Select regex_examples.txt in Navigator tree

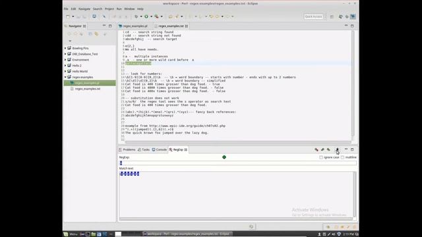click(88, 89)
